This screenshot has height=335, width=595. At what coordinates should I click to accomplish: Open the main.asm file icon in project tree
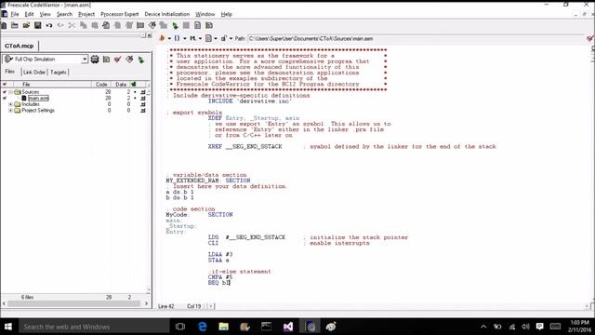coord(24,98)
